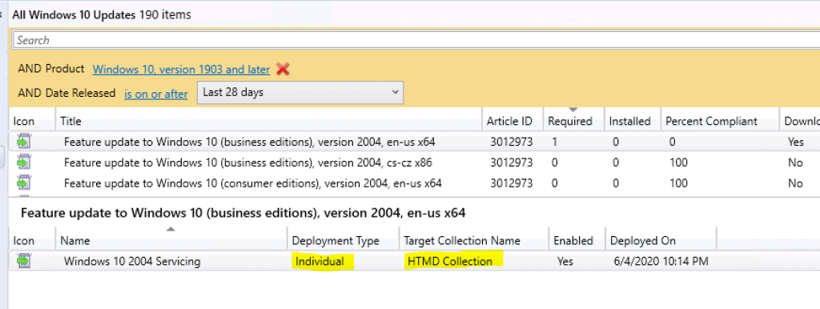Click the Individual deployment type cell
The image size is (820, 309).
pos(320,261)
